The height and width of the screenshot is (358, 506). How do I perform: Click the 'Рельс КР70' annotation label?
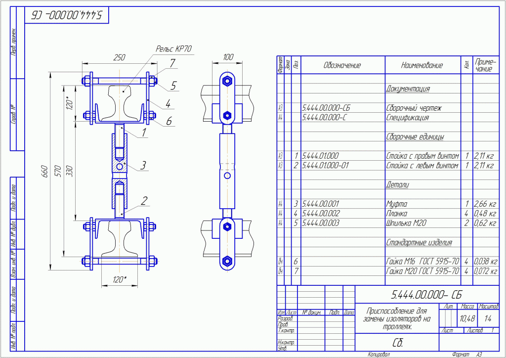[x=174, y=49]
